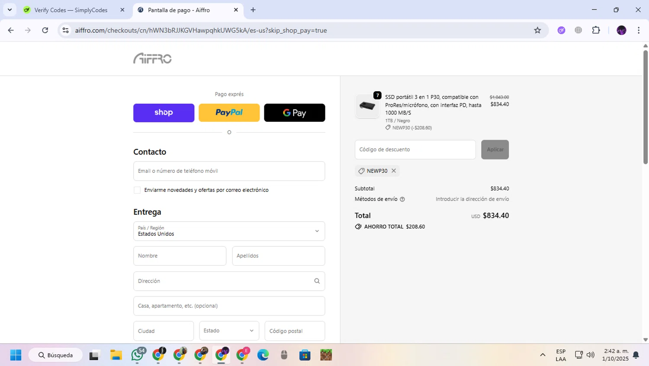Viewport: 649px width, 366px height.
Task: Click the page vertical scrollbar
Action: coord(645,107)
